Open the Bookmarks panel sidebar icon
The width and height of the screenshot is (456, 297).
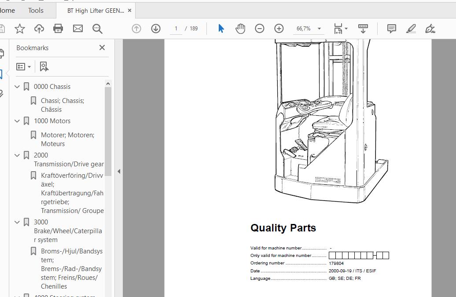(x=1, y=74)
